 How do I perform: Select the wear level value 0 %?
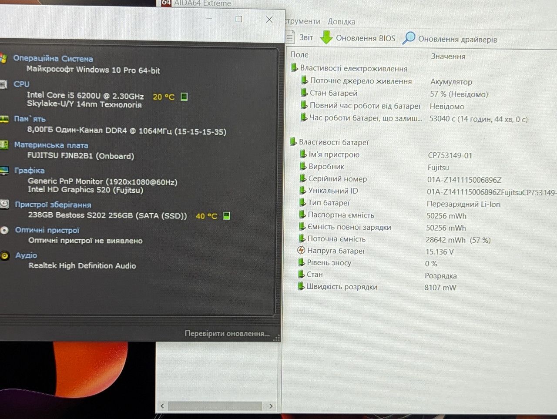pyautogui.click(x=431, y=264)
